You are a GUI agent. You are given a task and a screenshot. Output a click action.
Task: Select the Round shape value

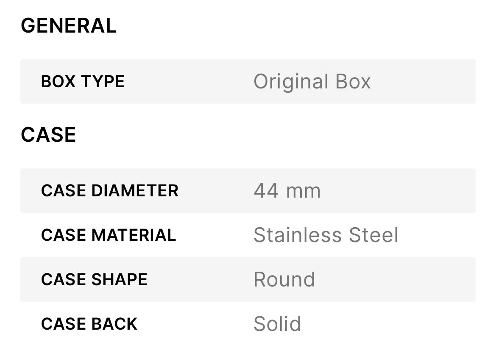[284, 280]
